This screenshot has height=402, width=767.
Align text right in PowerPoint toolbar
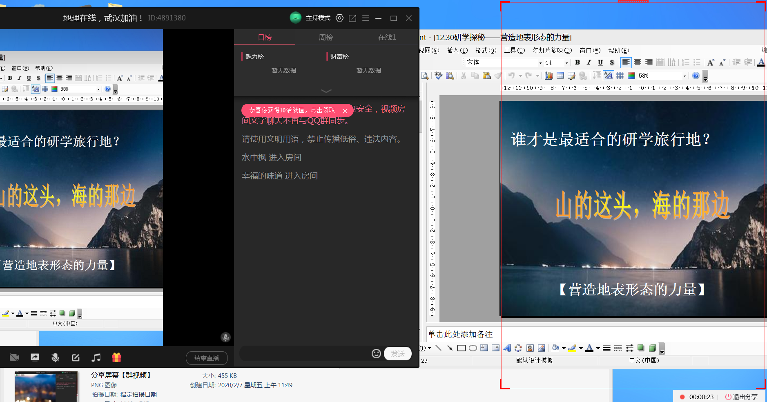[x=649, y=63]
